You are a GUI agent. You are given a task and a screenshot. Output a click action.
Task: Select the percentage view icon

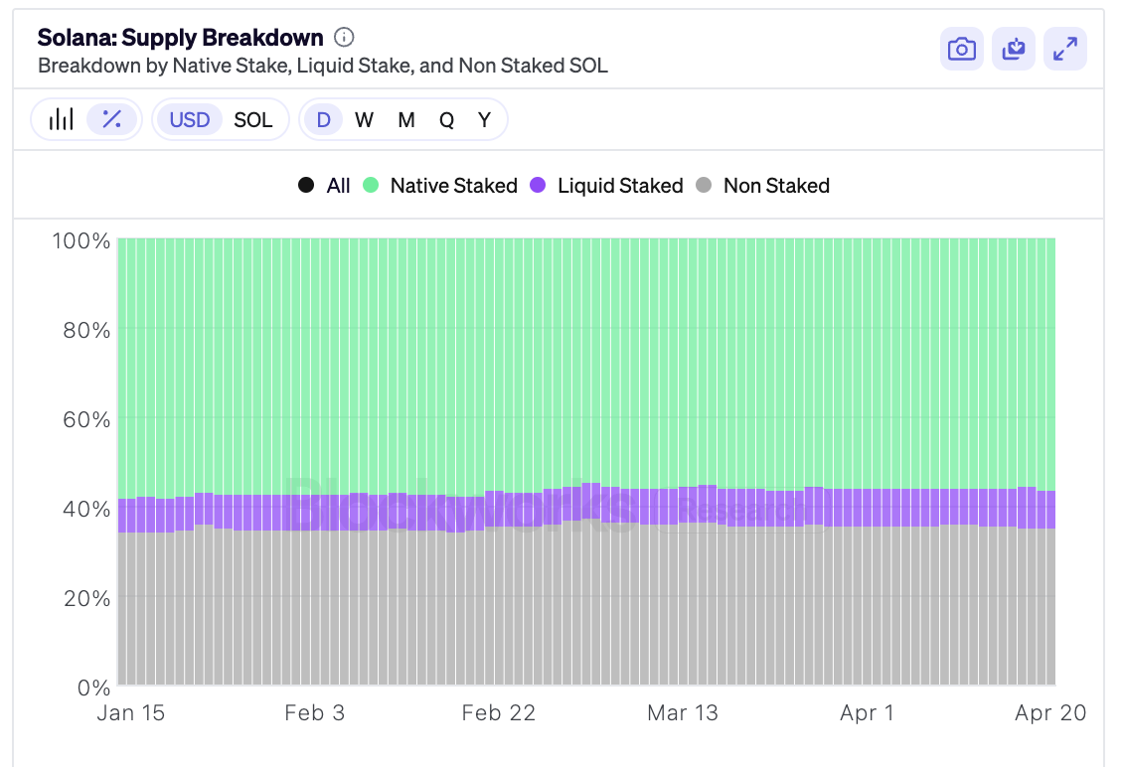(x=111, y=118)
